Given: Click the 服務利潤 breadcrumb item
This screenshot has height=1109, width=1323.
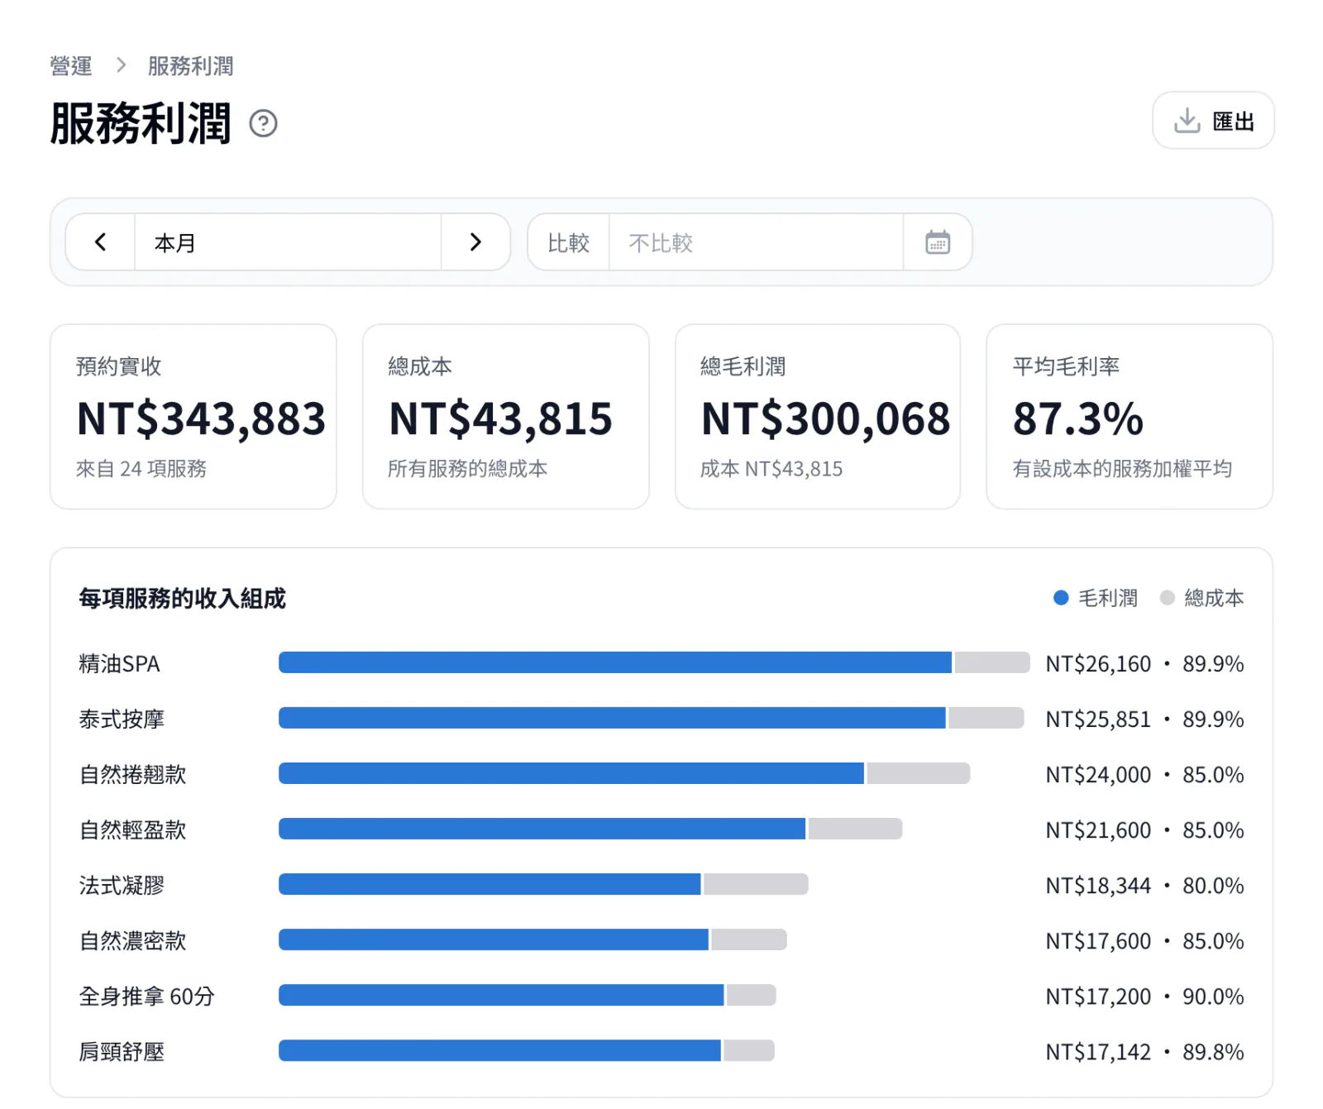Looking at the screenshot, I should point(190,66).
